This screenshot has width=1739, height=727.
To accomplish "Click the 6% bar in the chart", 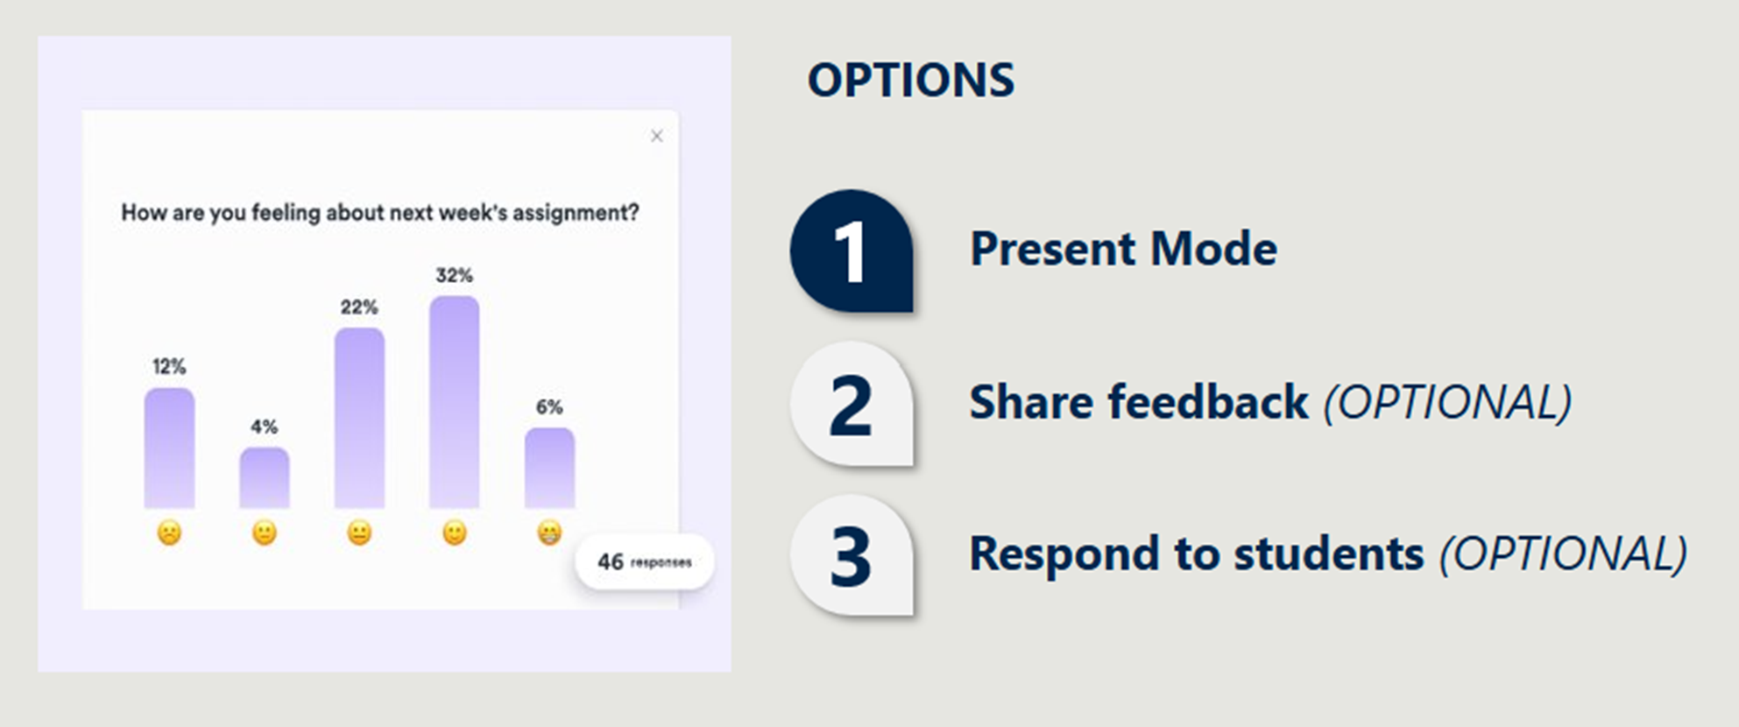I will 549,468.
